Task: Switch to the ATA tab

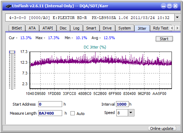Action: click(32, 28)
